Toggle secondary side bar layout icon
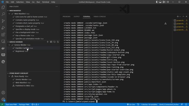 coord(163,2)
